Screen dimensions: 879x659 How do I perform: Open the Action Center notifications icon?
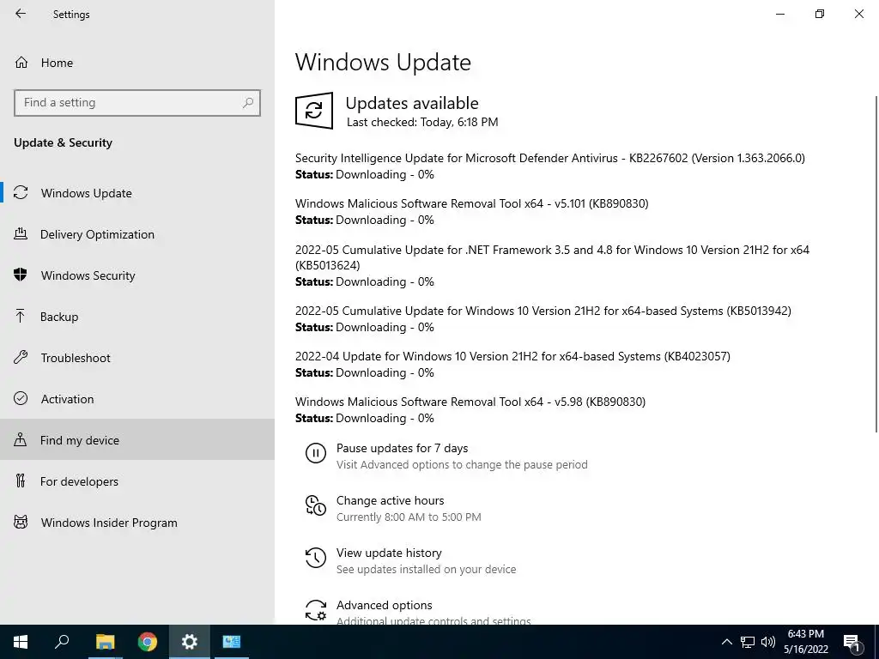(x=852, y=643)
